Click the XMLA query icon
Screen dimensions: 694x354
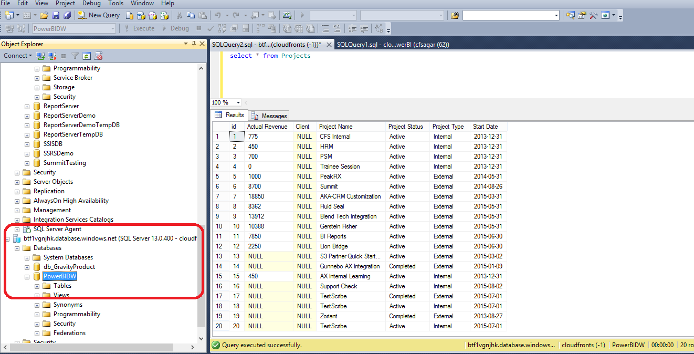(x=163, y=15)
